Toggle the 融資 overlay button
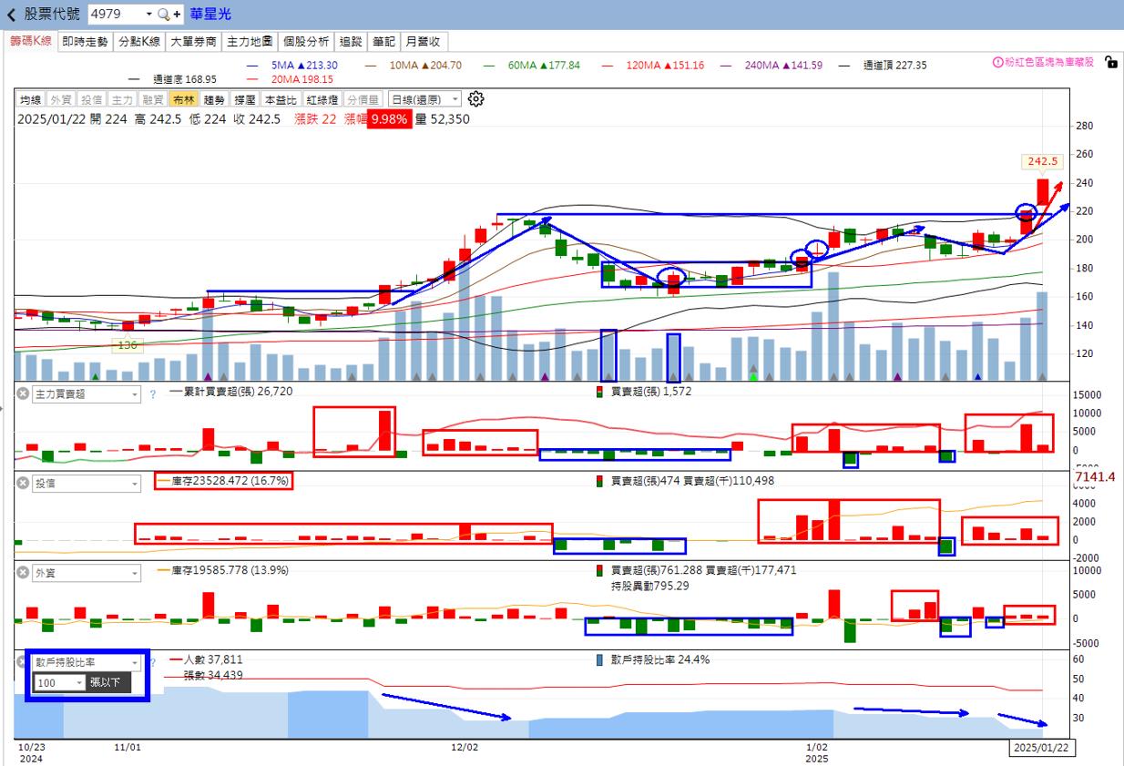This screenshot has height=766, width=1124. tap(152, 100)
